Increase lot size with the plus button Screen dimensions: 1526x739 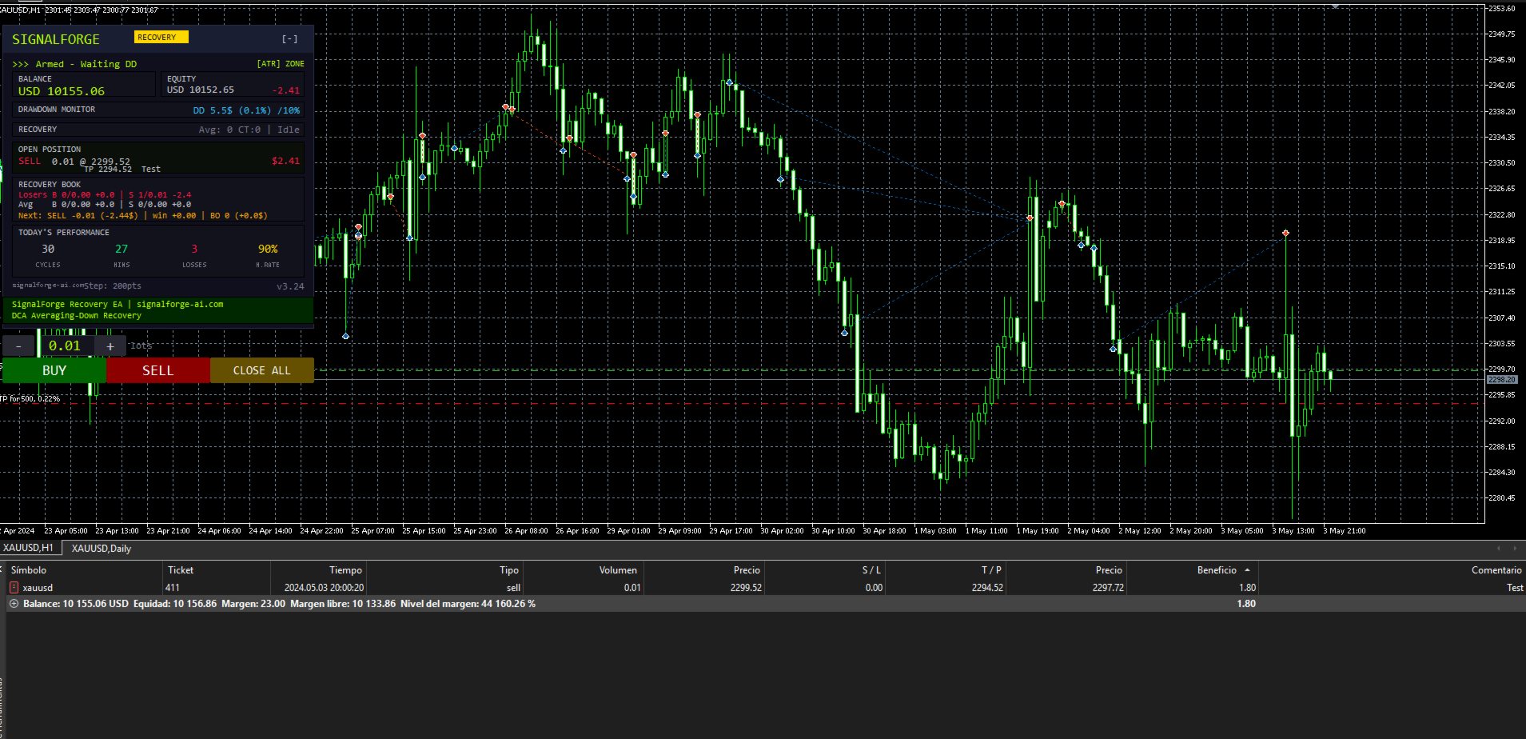(x=110, y=346)
